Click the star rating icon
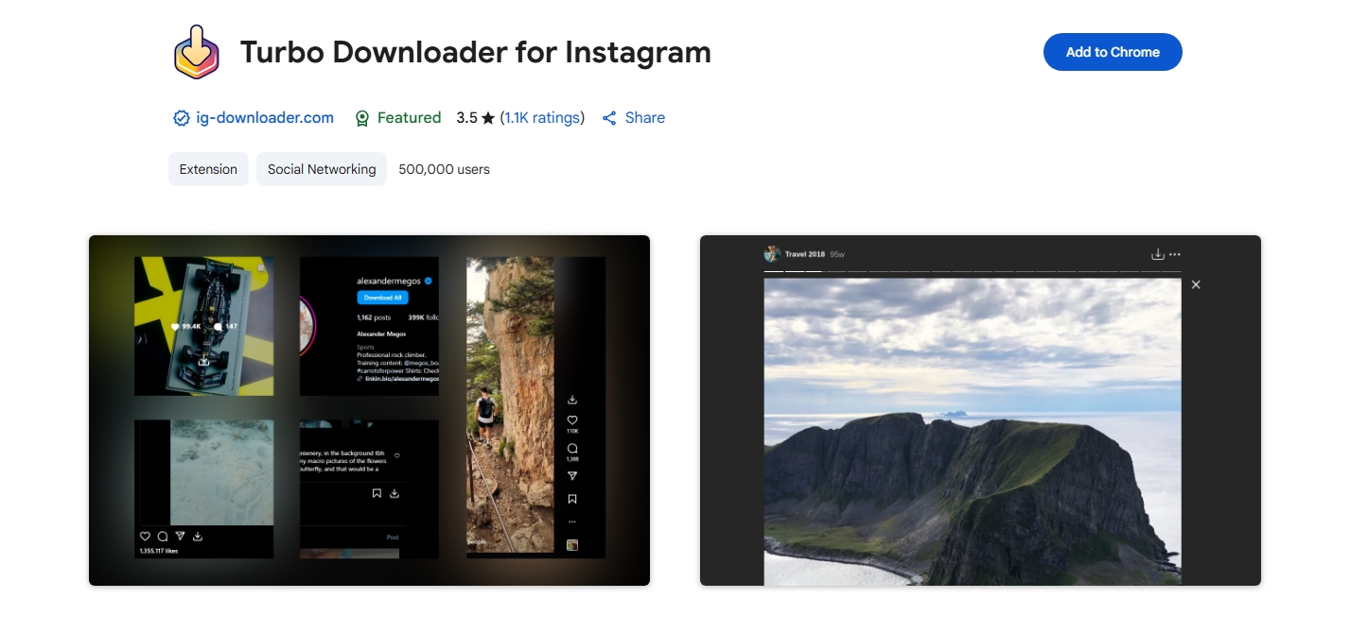 488,118
